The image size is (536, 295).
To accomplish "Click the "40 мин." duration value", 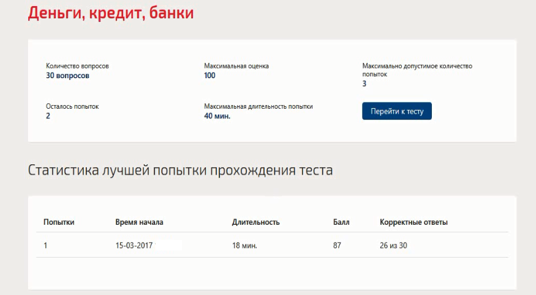I will [217, 116].
